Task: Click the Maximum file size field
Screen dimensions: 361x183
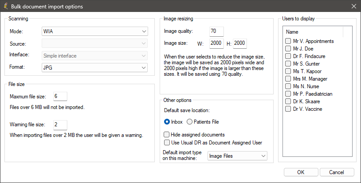Action: 60,96
